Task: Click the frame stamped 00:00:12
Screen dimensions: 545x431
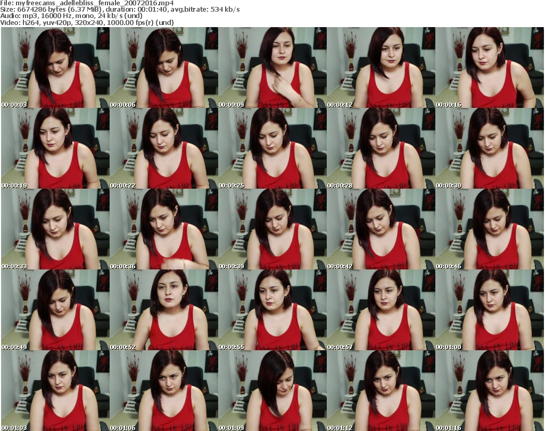Action: (381, 67)
